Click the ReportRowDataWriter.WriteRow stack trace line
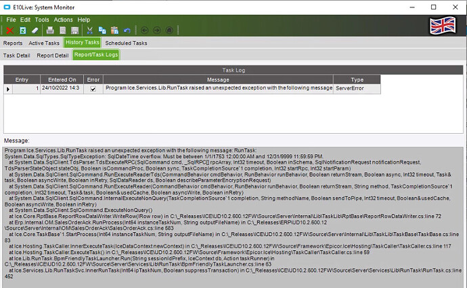Image resolution: width=467 pixels, height=288 pixels. point(225,216)
